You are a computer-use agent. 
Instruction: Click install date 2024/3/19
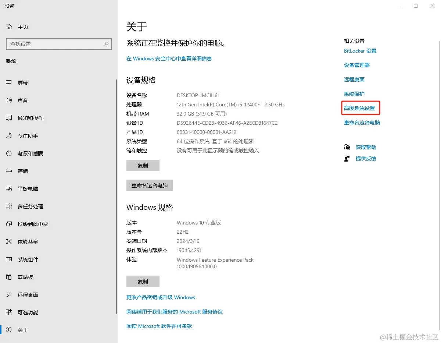pos(188,241)
